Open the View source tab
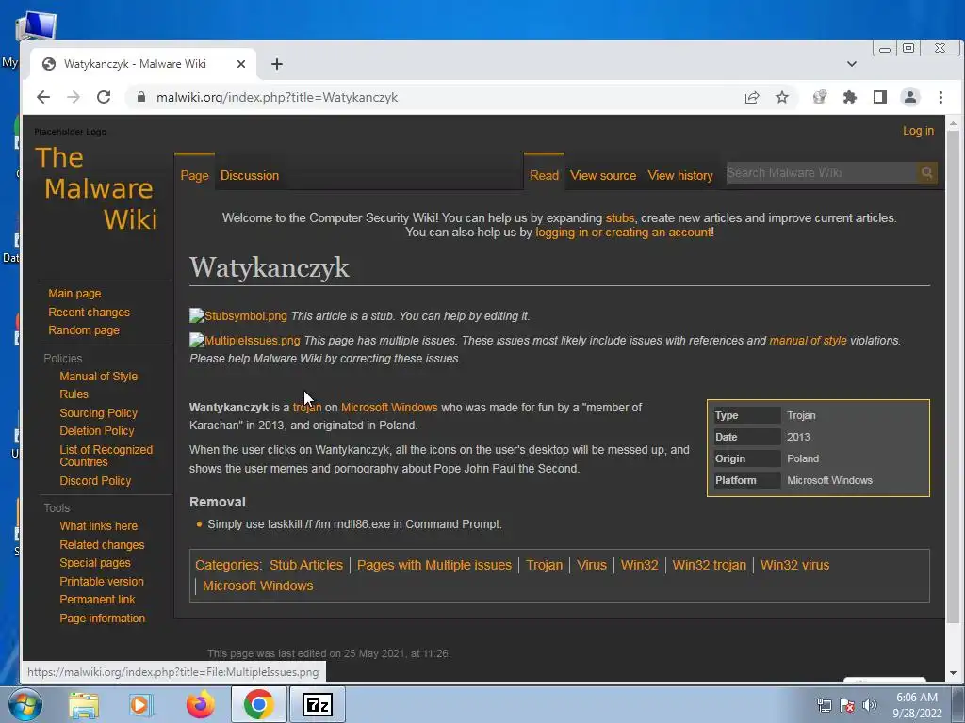Viewport: 965px width, 723px height. point(603,175)
